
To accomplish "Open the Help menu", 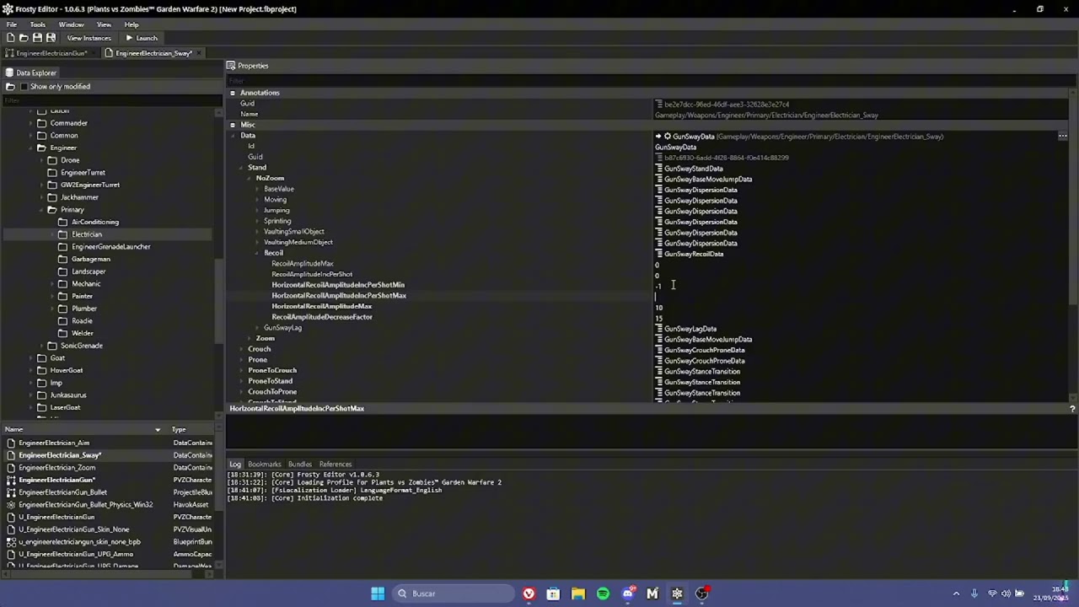I will [x=132, y=24].
